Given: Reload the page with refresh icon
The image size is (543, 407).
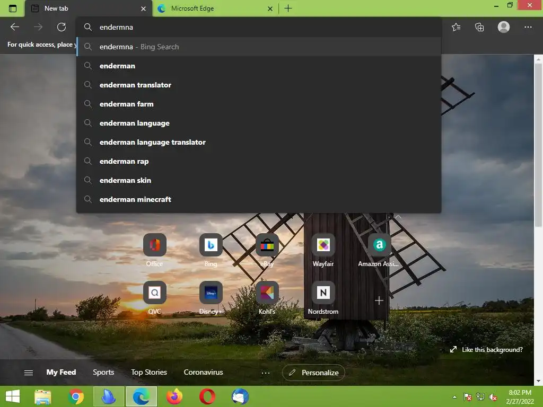Looking at the screenshot, I should pyautogui.click(x=62, y=27).
